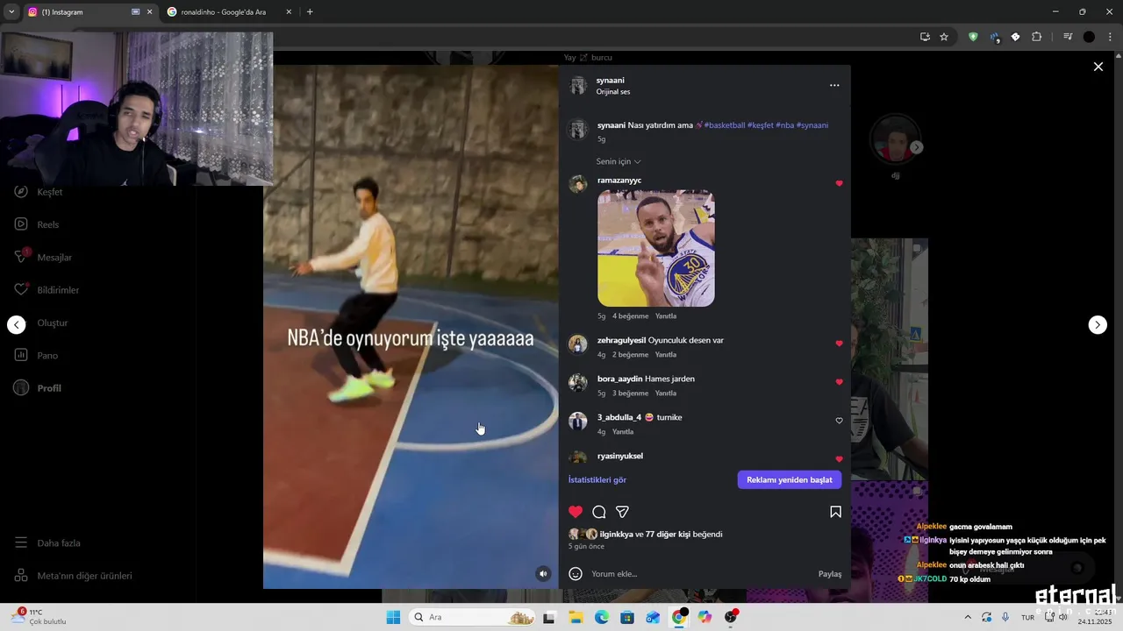This screenshot has height=631, width=1123.
Task: Open Pano dashboard
Action: tap(36, 355)
